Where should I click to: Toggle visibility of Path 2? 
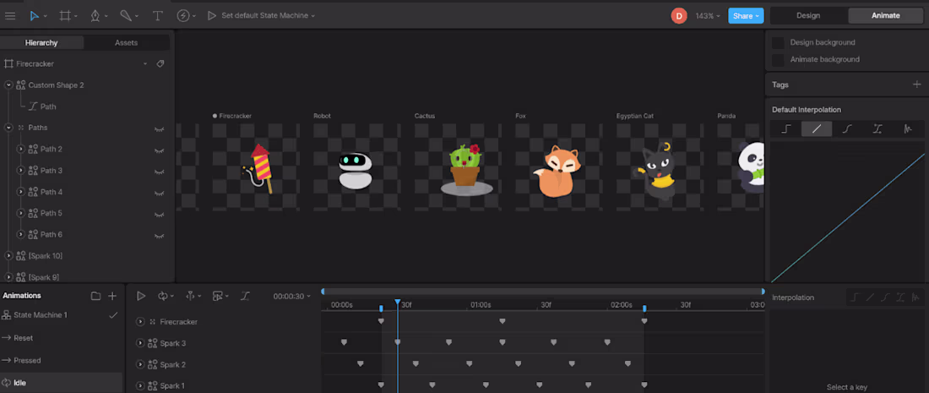159,150
